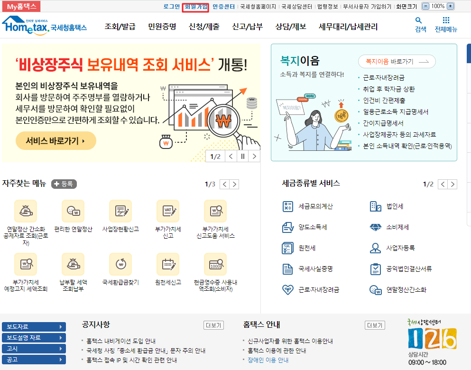This screenshot has height=370, width=471.
Task: Click the 근로·자녀장려금 heart icon
Action: [288, 289]
